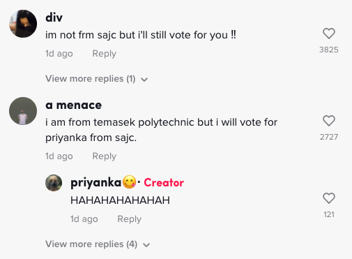
Task: Select the yum emoji next to priyanka
Action: pos(129,182)
